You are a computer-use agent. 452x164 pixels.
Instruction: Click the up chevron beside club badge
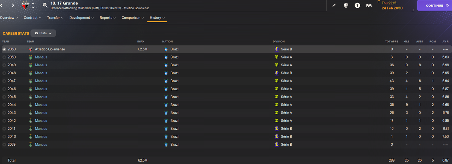click(x=33, y=4)
